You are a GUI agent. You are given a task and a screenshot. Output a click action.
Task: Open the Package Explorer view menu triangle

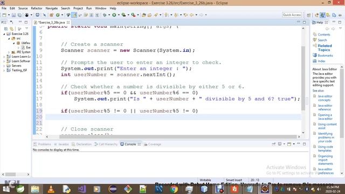point(26,29)
